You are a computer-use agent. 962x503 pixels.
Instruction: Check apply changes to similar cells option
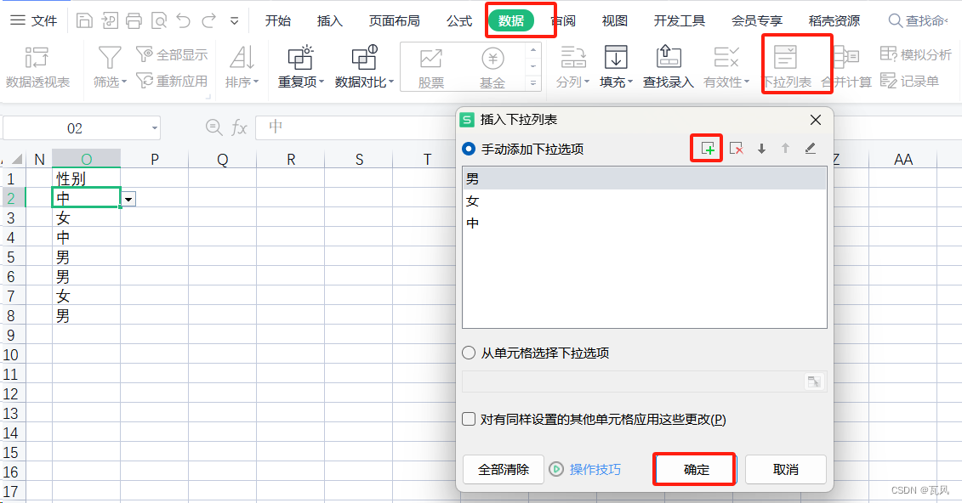coord(468,418)
